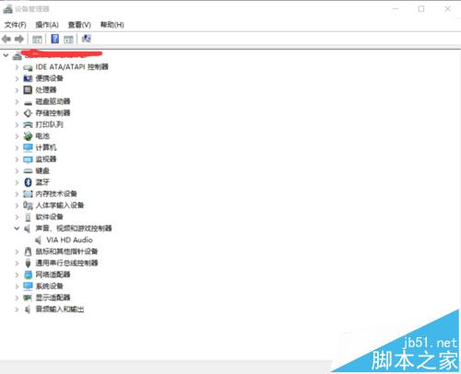Expand the 鼠标和其他指针设备 chevron
The height and width of the screenshot is (374, 461).
pos(17,251)
